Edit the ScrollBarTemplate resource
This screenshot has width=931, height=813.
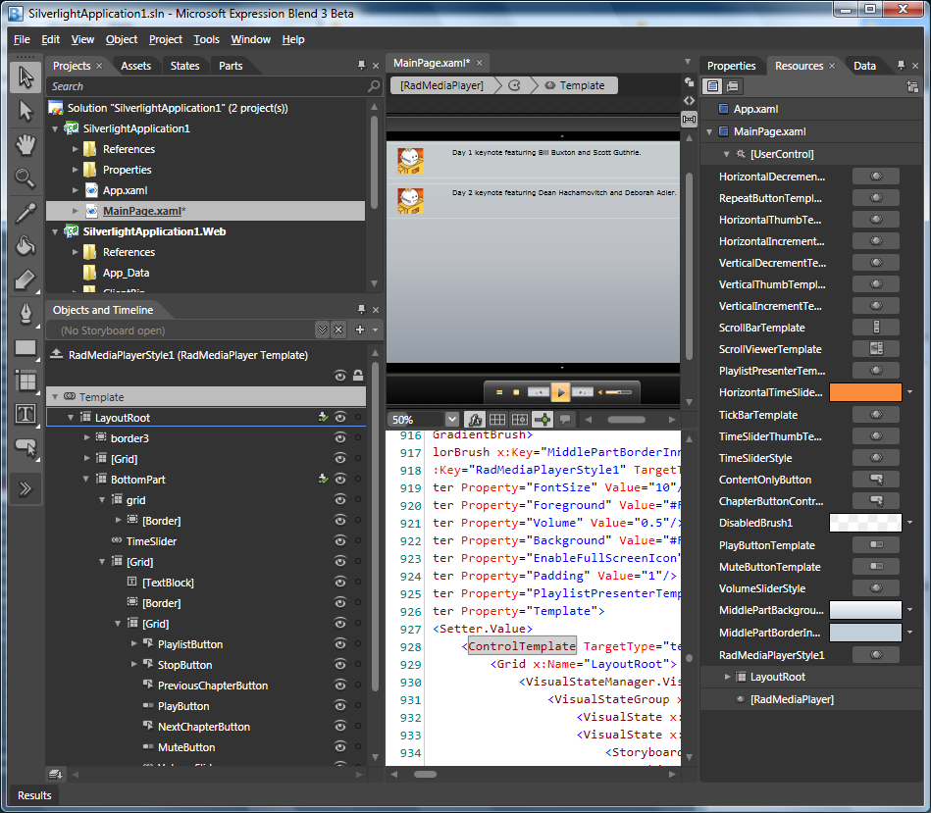876,328
